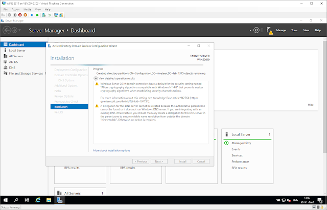This screenshot has width=327, height=210.
Task: Open the Windows Start menu
Action: (x=6, y=200)
